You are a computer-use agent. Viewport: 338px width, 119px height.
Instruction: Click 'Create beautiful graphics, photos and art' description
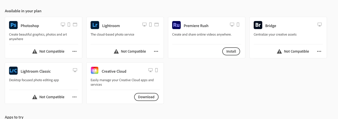point(38,35)
